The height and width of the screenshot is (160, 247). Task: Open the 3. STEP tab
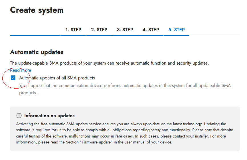coord(125,30)
